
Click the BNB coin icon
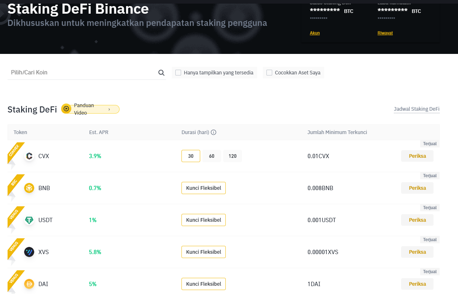(x=29, y=188)
